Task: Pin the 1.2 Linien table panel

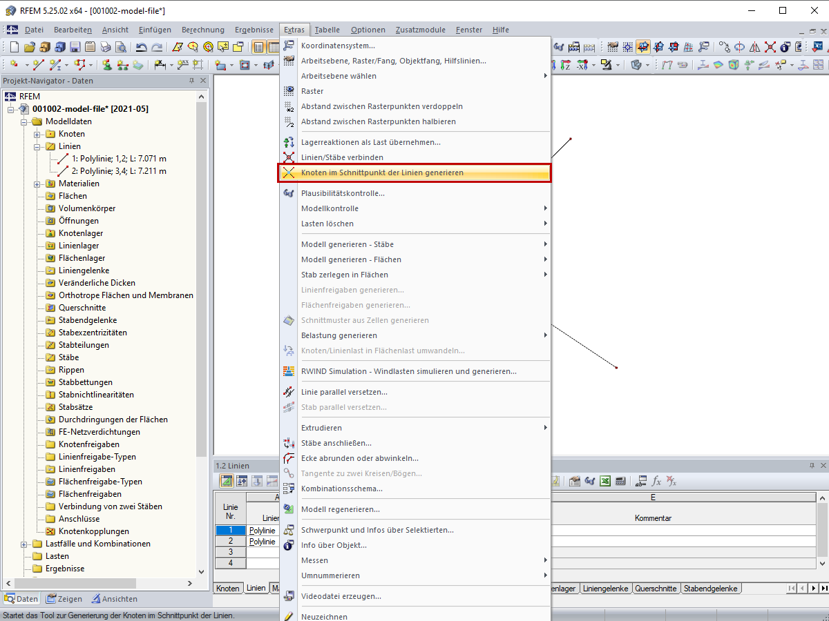Action: (x=812, y=466)
